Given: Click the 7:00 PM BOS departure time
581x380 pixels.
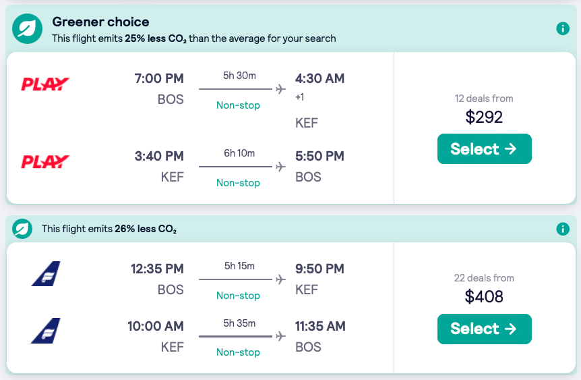Looking at the screenshot, I should tap(159, 78).
